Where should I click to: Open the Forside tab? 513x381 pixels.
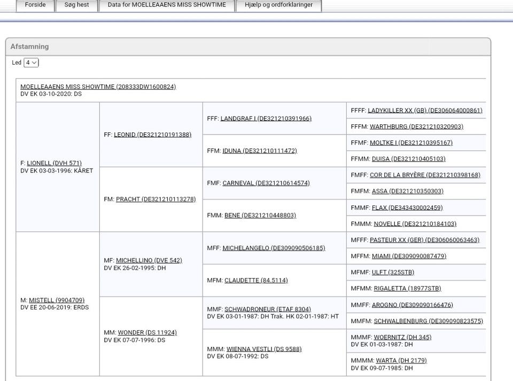pos(35,5)
